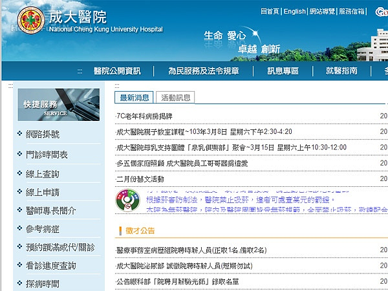Open notice 公告眼科部「院聘月薪驗光師」錄取名單
The height and width of the screenshot is (291, 388).
[177, 281]
